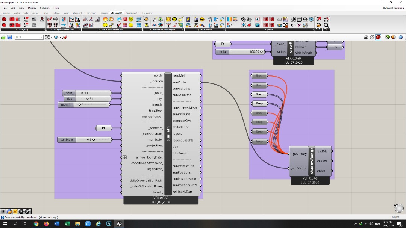
Task: Toggle the preview eye icon in canvas toolbar
Action: [56, 37]
